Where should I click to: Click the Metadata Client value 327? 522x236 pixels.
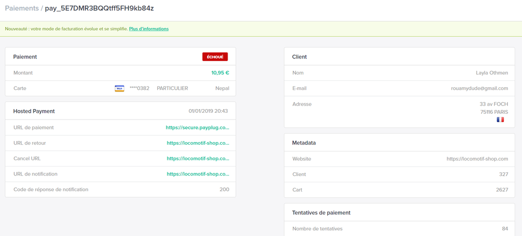tap(504, 174)
